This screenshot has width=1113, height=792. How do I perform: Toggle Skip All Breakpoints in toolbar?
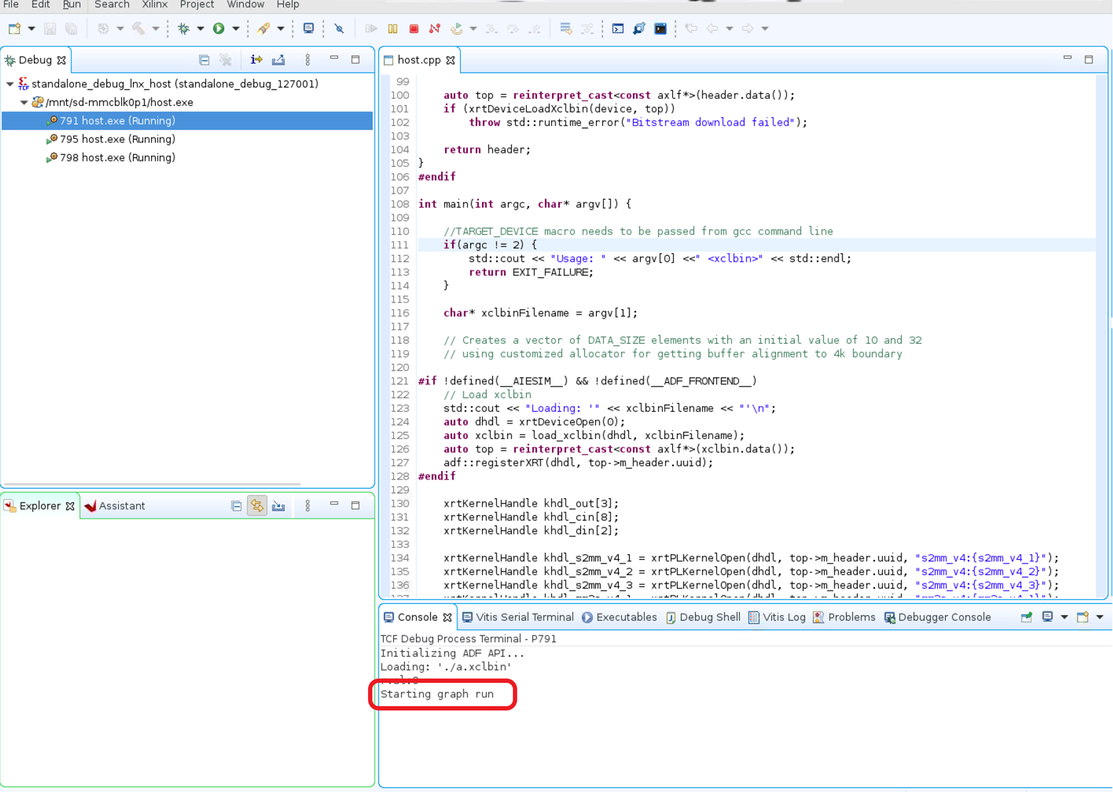coord(339,29)
